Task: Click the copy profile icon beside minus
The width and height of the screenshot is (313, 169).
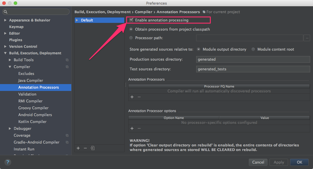Action: pos(92,148)
